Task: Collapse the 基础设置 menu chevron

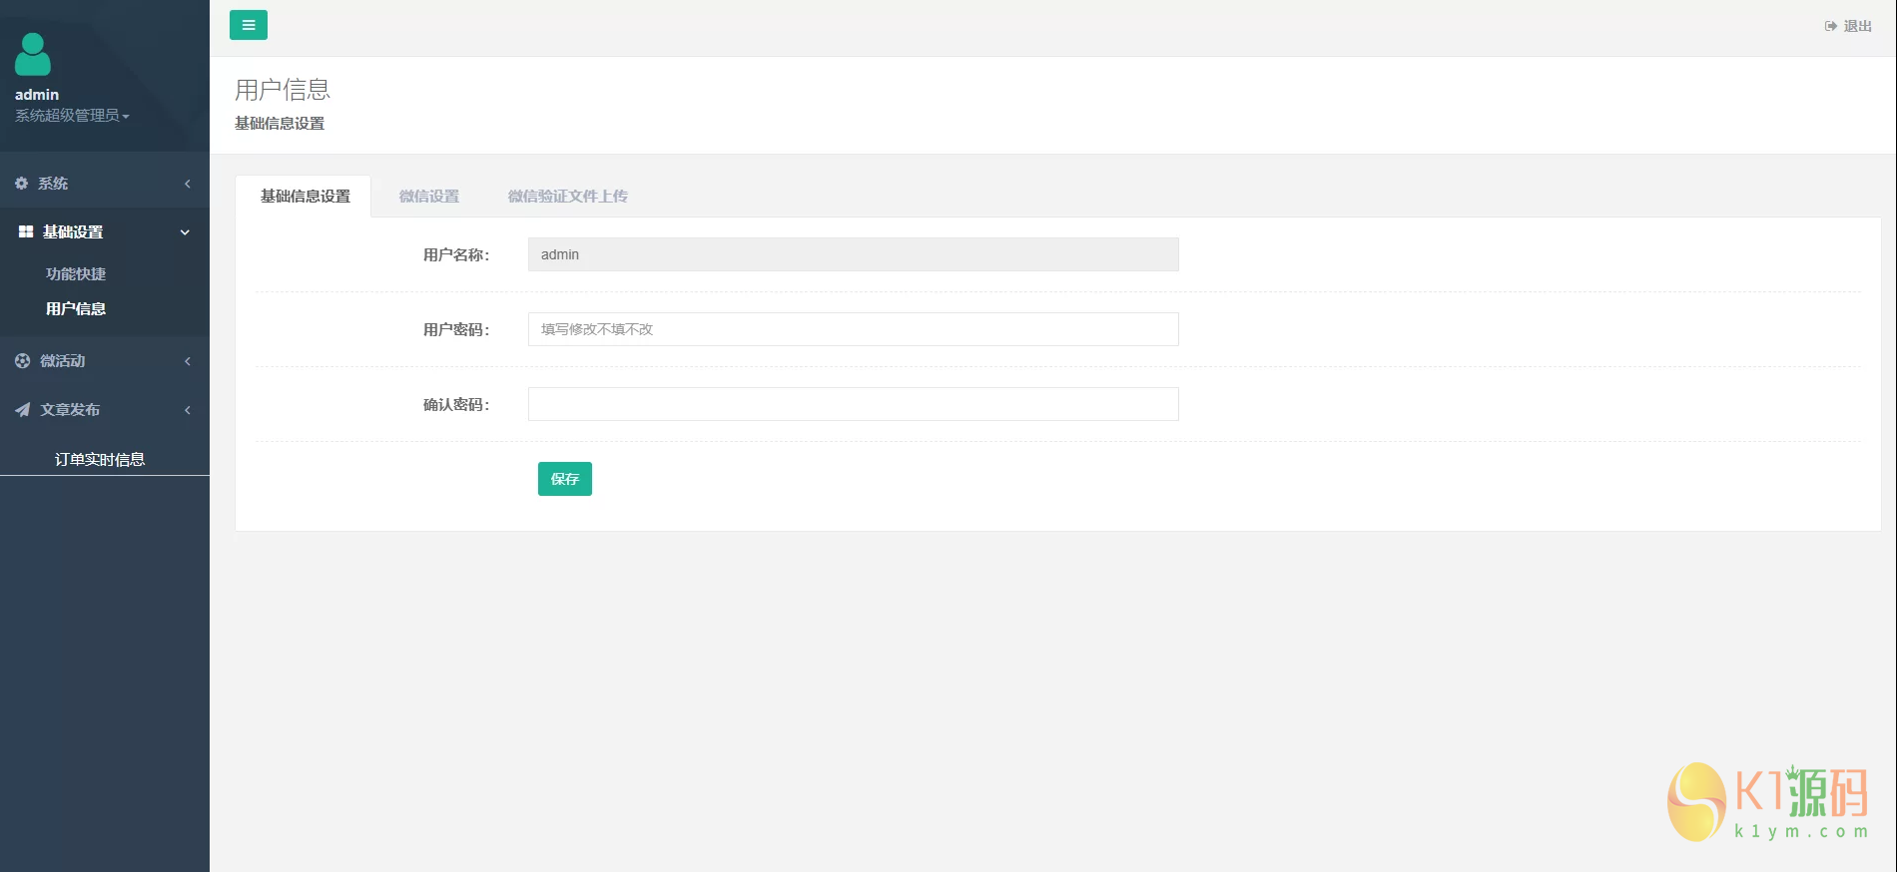Action: click(185, 232)
